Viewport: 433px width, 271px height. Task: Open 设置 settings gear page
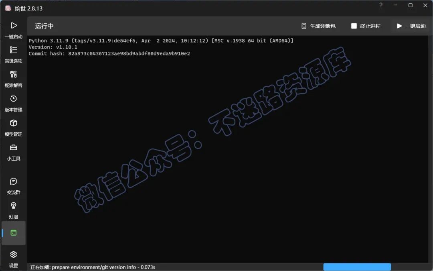point(14,259)
